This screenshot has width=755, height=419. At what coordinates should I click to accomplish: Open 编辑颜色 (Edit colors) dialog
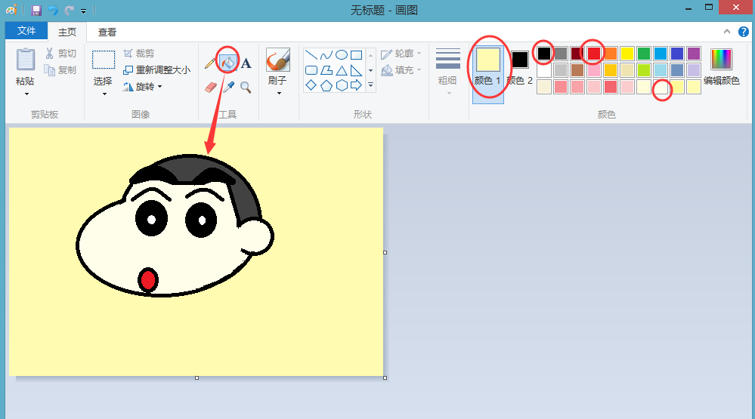(x=721, y=67)
